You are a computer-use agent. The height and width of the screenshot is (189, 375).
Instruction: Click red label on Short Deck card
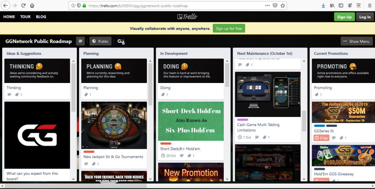(166, 143)
